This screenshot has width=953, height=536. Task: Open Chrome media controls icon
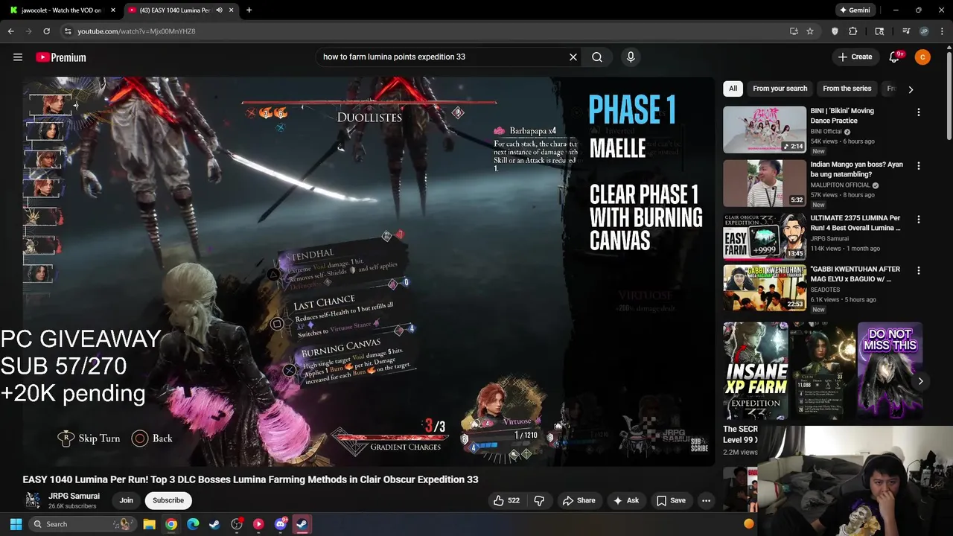pos(906,31)
